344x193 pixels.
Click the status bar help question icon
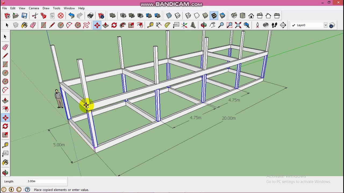[27, 190]
